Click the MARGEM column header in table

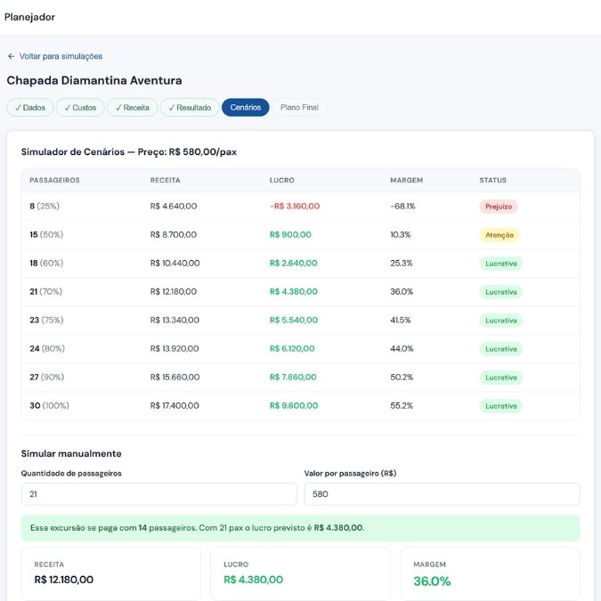406,180
